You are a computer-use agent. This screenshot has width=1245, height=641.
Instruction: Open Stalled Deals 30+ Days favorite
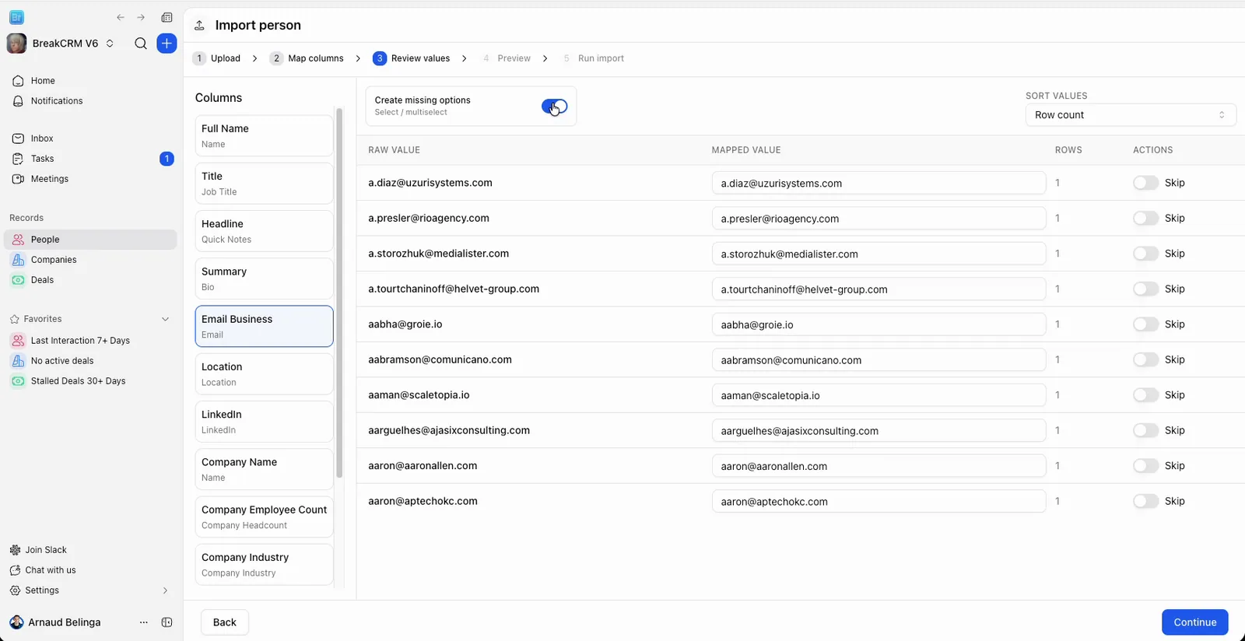point(90,381)
